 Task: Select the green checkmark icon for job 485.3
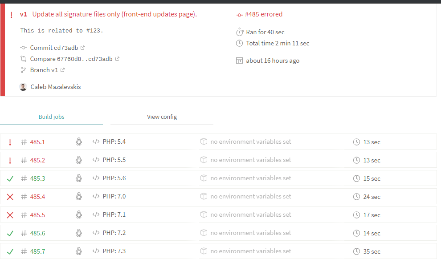coord(10,178)
